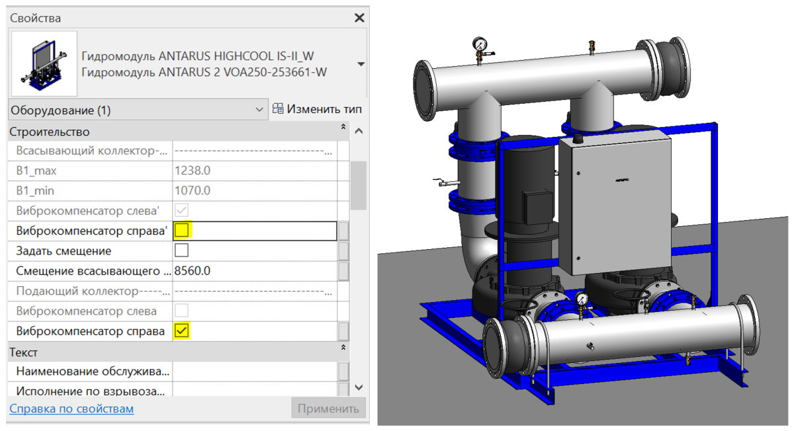794x431 pixels.
Task: Enable the unchecked Виброкомпенсатор справа' checkbox
Action: click(x=181, y=231)
